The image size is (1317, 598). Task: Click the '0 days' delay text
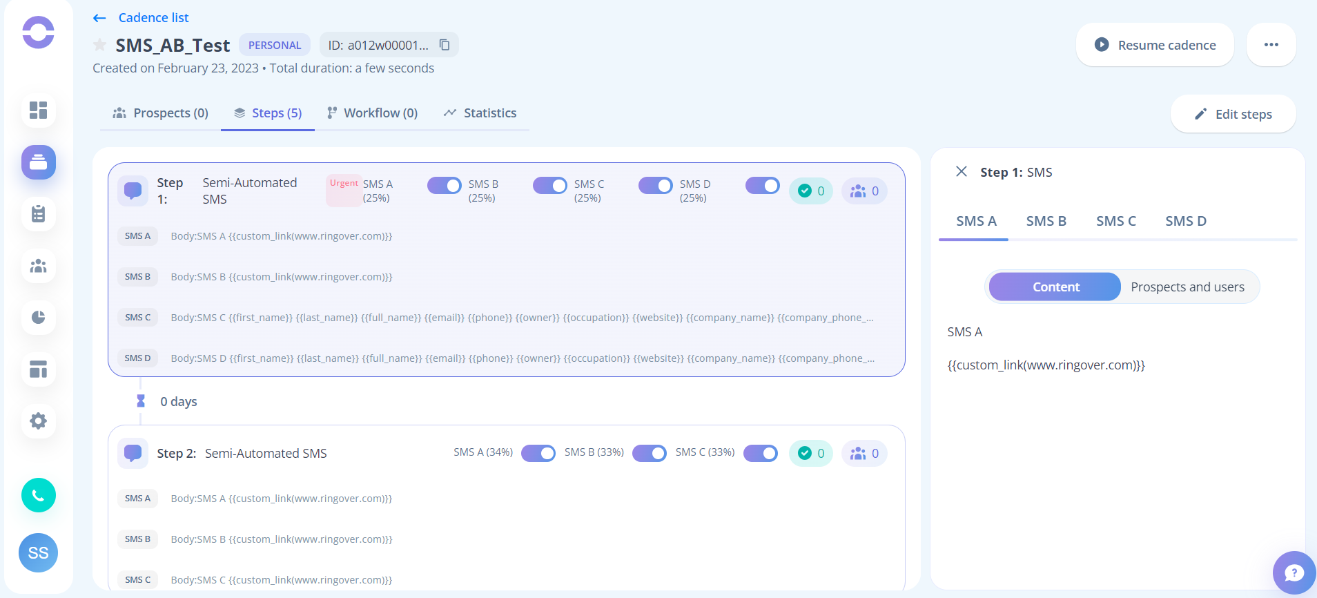point(179,401)
